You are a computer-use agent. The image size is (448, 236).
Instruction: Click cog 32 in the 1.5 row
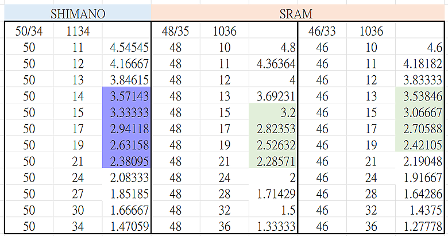coord(225,210)
